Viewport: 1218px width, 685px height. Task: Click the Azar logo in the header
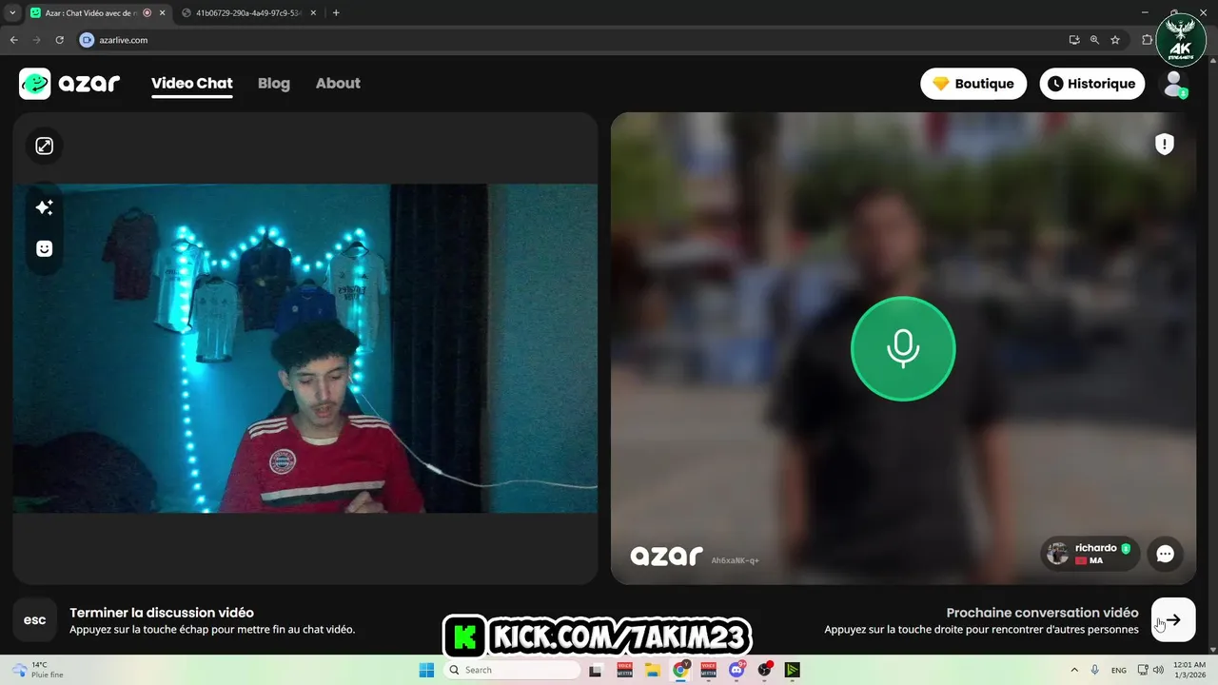(69, 84)
